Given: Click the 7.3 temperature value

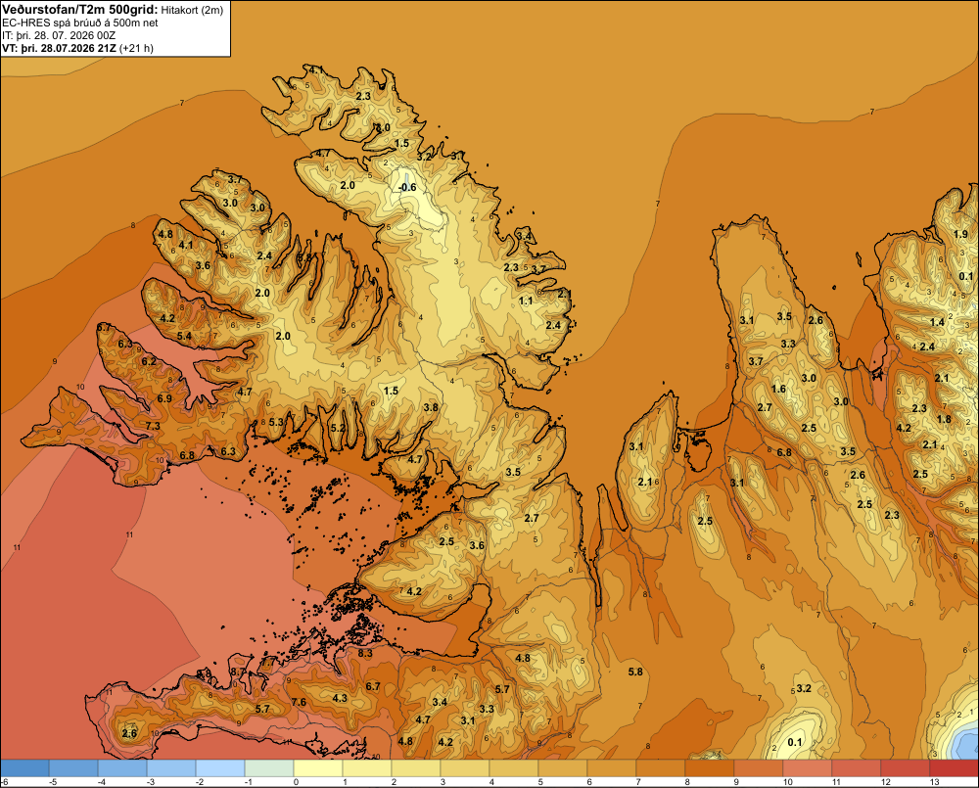Looking at the screenshot, I should click(x=153, y=426).
